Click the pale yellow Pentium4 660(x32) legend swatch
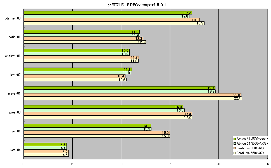 (234, 153)
